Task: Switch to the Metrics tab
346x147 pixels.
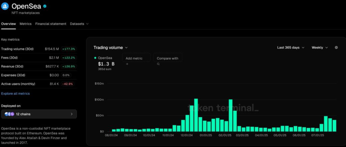Action: [25, 24]
